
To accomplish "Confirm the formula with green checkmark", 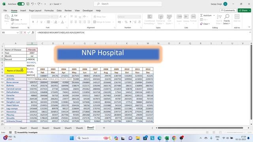I will click(x=29, y=32).
